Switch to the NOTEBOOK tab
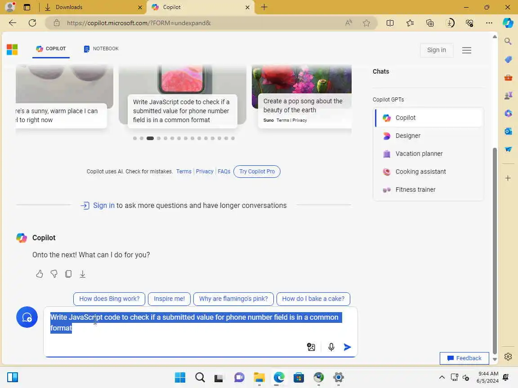 click(101, 49)
